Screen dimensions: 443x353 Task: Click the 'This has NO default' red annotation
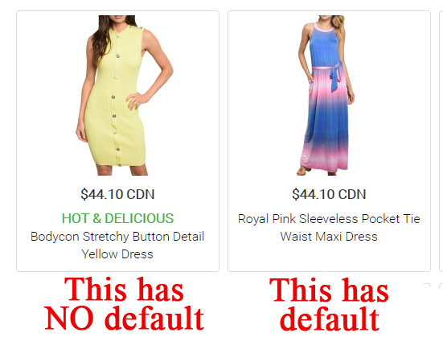pos(125,303)
